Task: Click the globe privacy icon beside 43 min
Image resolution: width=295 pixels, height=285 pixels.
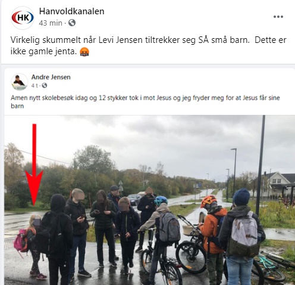Action: click(72, 23)
